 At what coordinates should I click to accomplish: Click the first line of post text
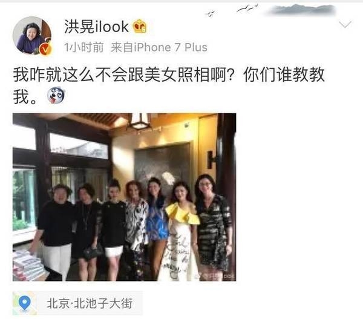point(169,75)
